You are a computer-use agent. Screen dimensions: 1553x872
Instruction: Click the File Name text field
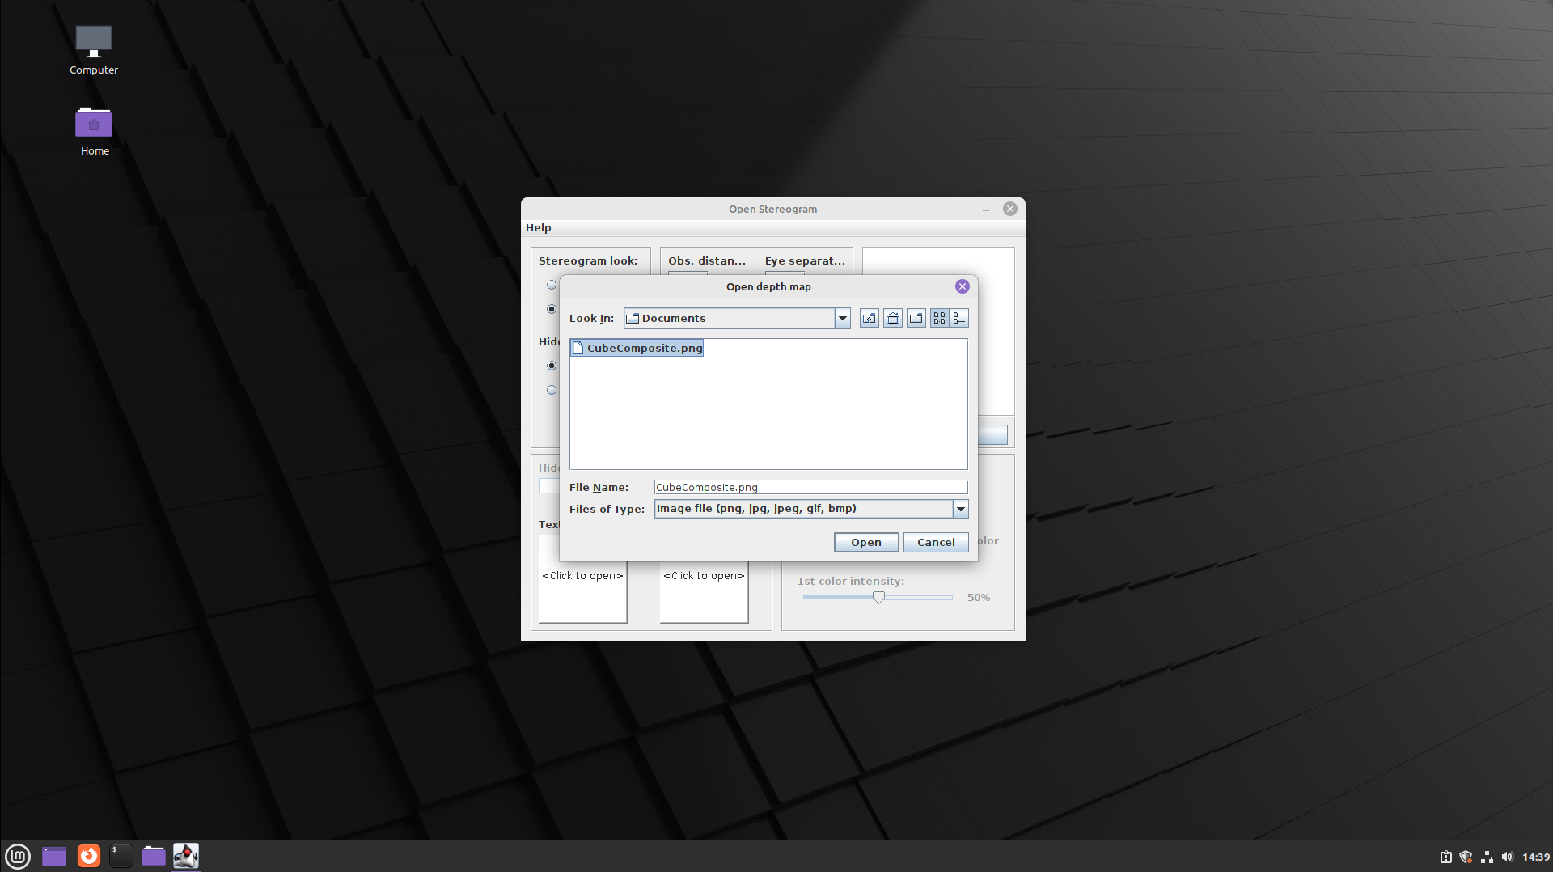(810, 487)
